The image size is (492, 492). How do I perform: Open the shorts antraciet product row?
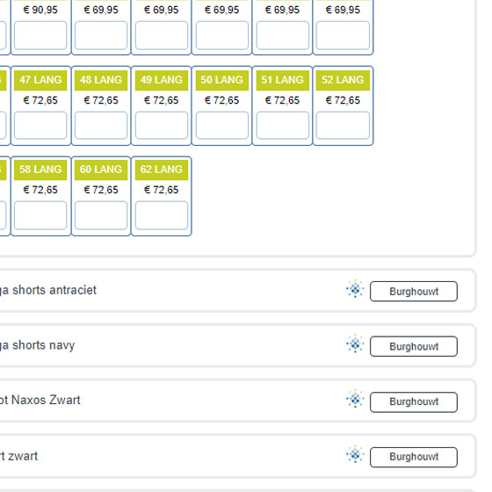pyautogui.click(x=237, y=291)
